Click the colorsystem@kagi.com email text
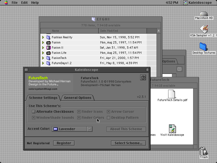Viewport: 217px width, 163px height. point(43,89)
